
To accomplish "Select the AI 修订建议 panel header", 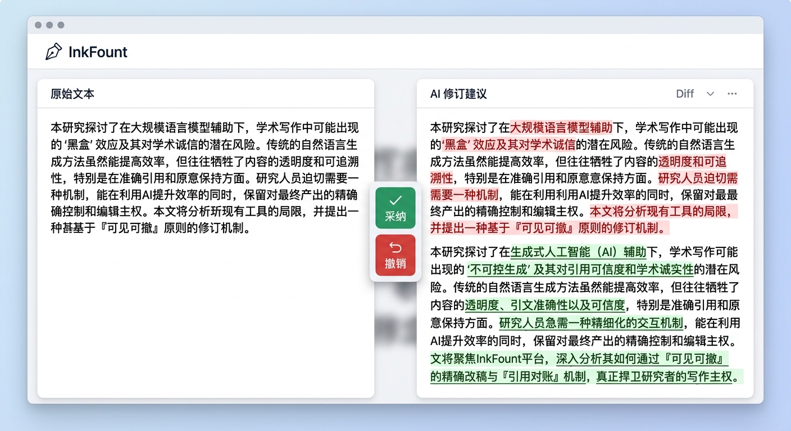I will (458, 94).
